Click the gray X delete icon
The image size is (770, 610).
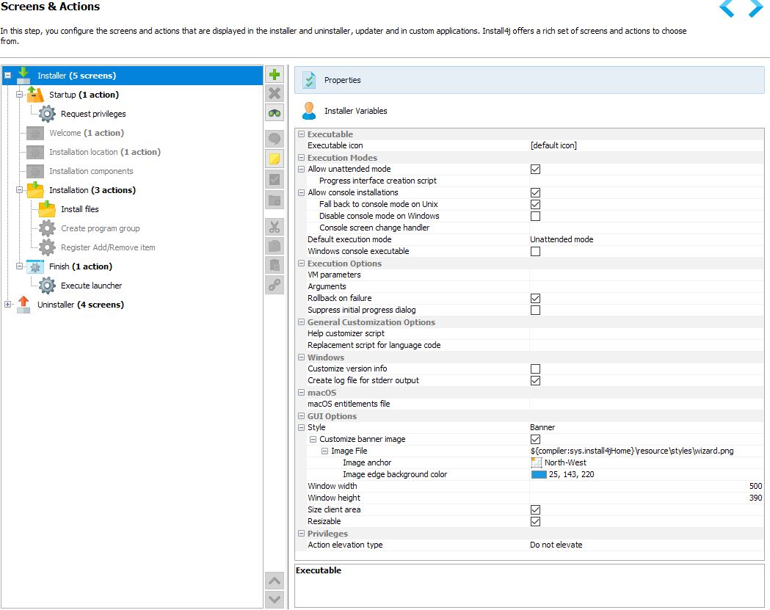click(x=275, y=93)
